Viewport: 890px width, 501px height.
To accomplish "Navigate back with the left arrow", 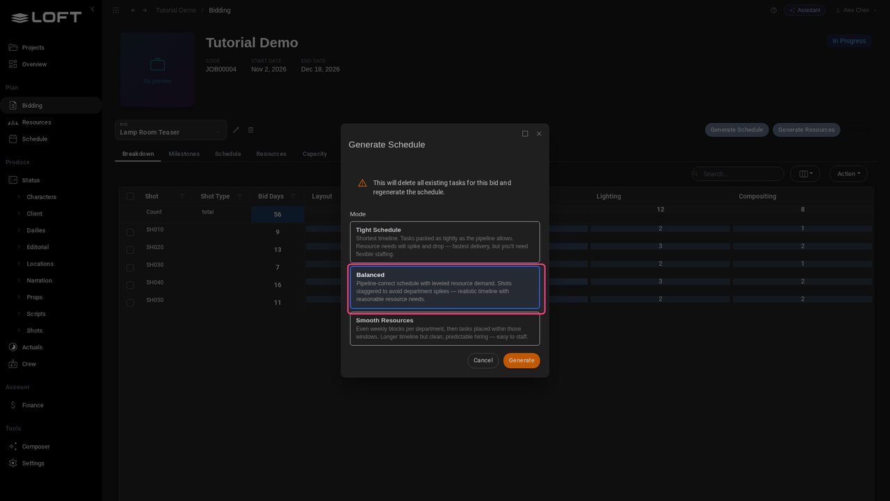I will pyautogui.click(x=133, y=10).
